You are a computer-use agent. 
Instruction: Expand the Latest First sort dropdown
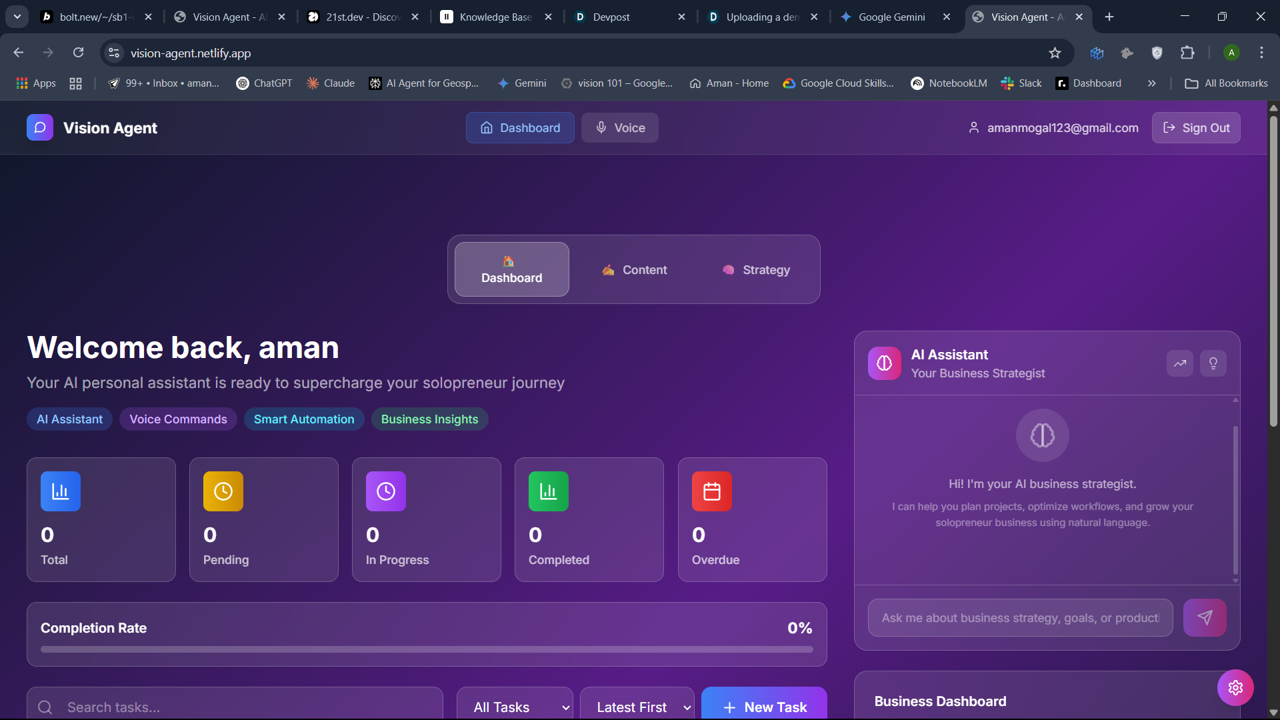coord(637,707)
